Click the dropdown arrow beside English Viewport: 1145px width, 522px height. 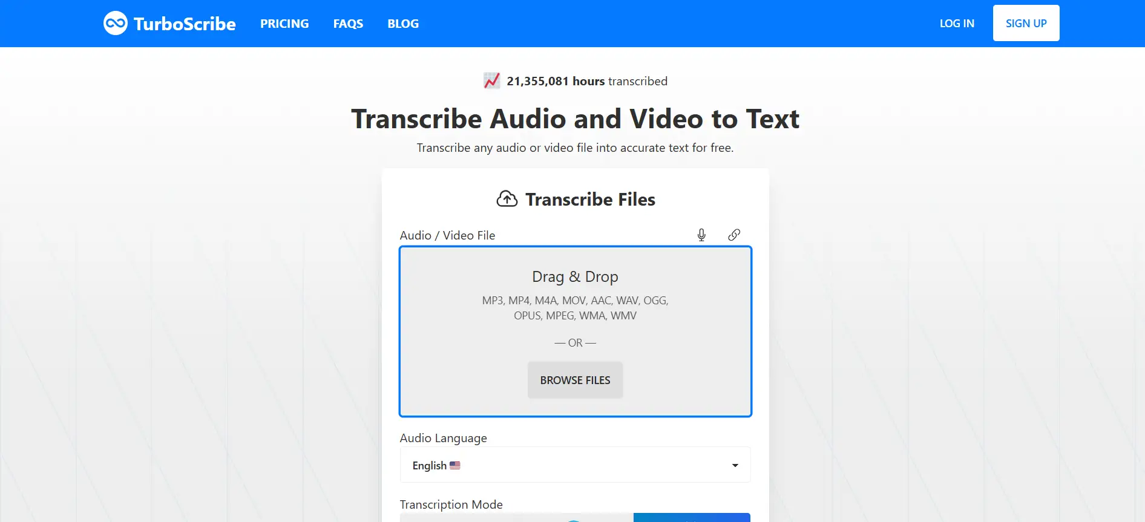(x=735, y=465)
